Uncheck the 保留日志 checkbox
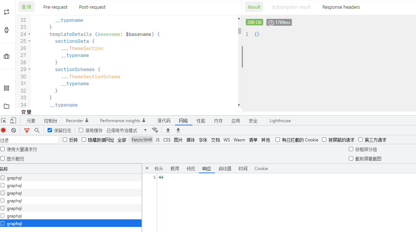 [x=50, y=130]
